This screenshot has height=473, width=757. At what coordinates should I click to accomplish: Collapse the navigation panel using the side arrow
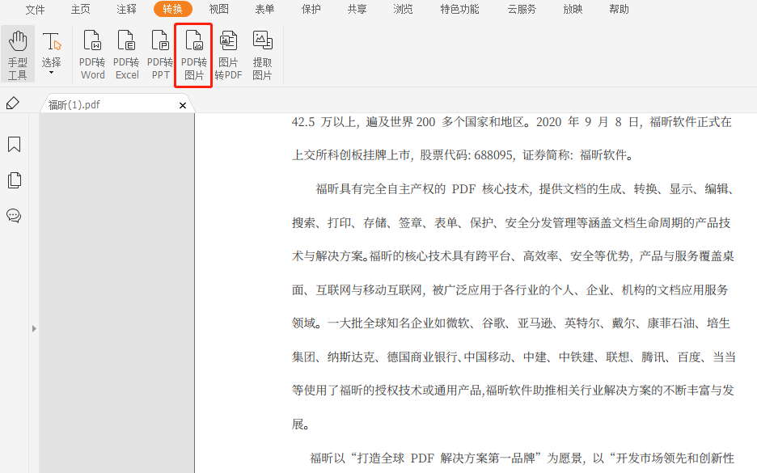point(33,329)
